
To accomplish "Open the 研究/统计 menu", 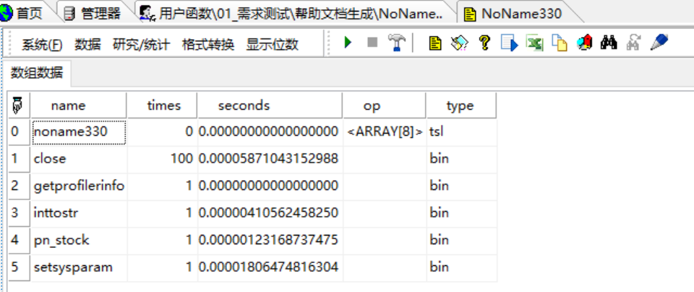I will [x=141, y=45].
